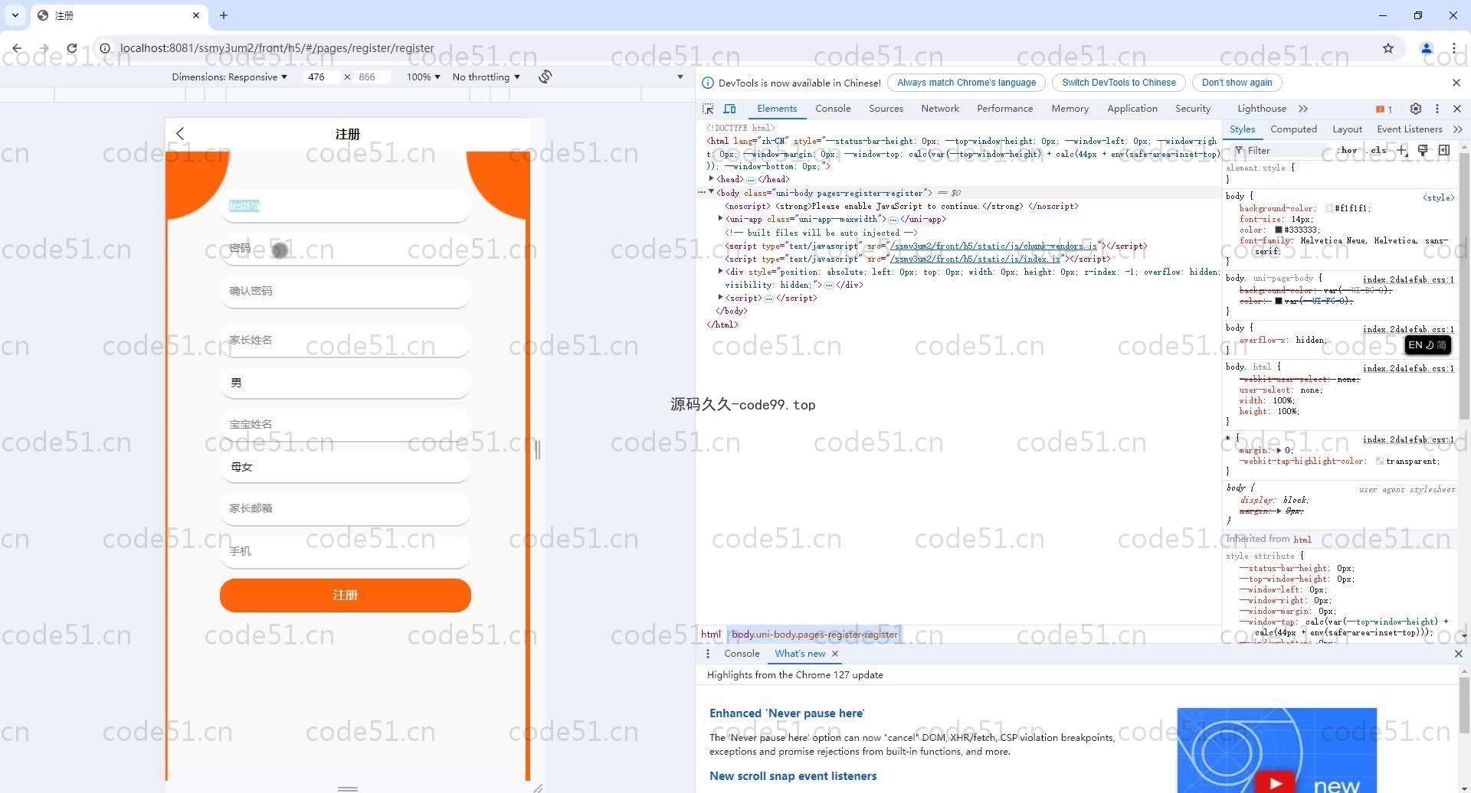Expand the head element node
1471x793 pixels.
711,179
